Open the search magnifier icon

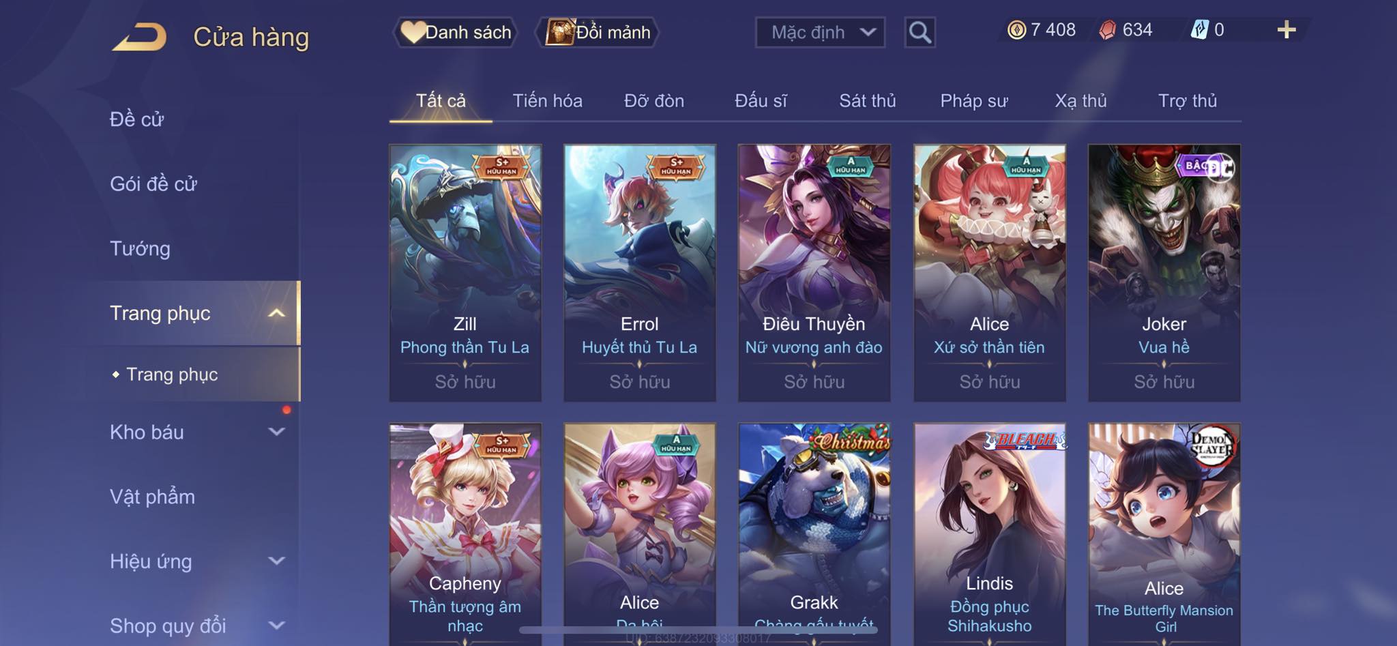pos(920,32)
